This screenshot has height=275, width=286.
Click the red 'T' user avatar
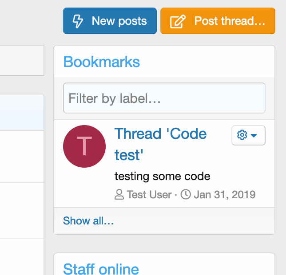coord(84,146)
